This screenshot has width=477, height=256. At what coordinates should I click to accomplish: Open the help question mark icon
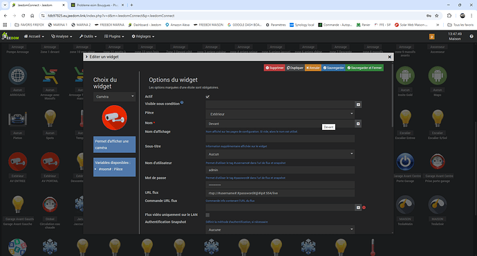[x=471, y=37]
